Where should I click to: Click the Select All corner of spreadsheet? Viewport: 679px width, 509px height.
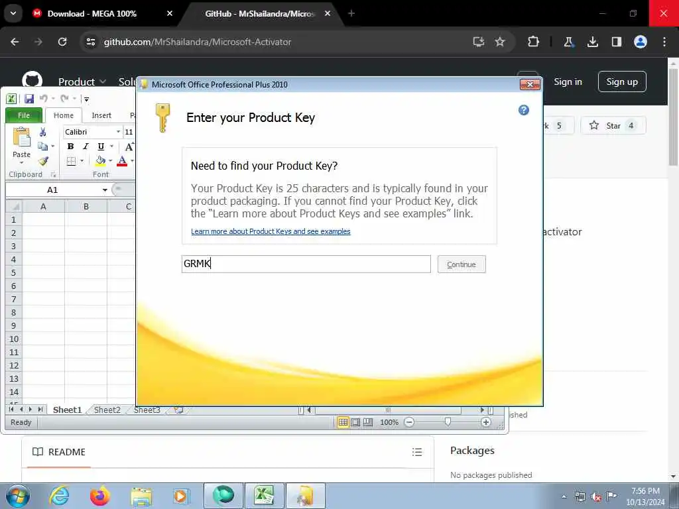(14, 207)
